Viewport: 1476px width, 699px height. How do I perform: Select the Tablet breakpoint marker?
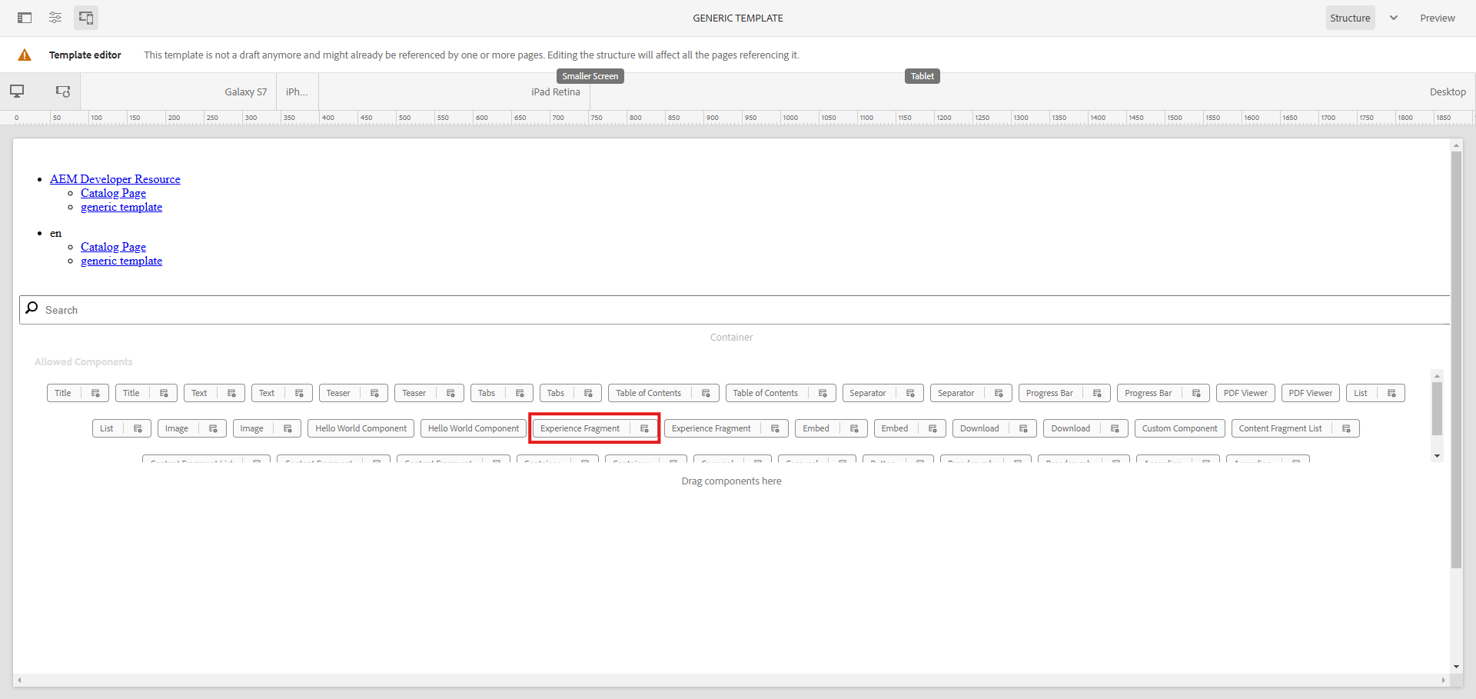click(922, 76)
